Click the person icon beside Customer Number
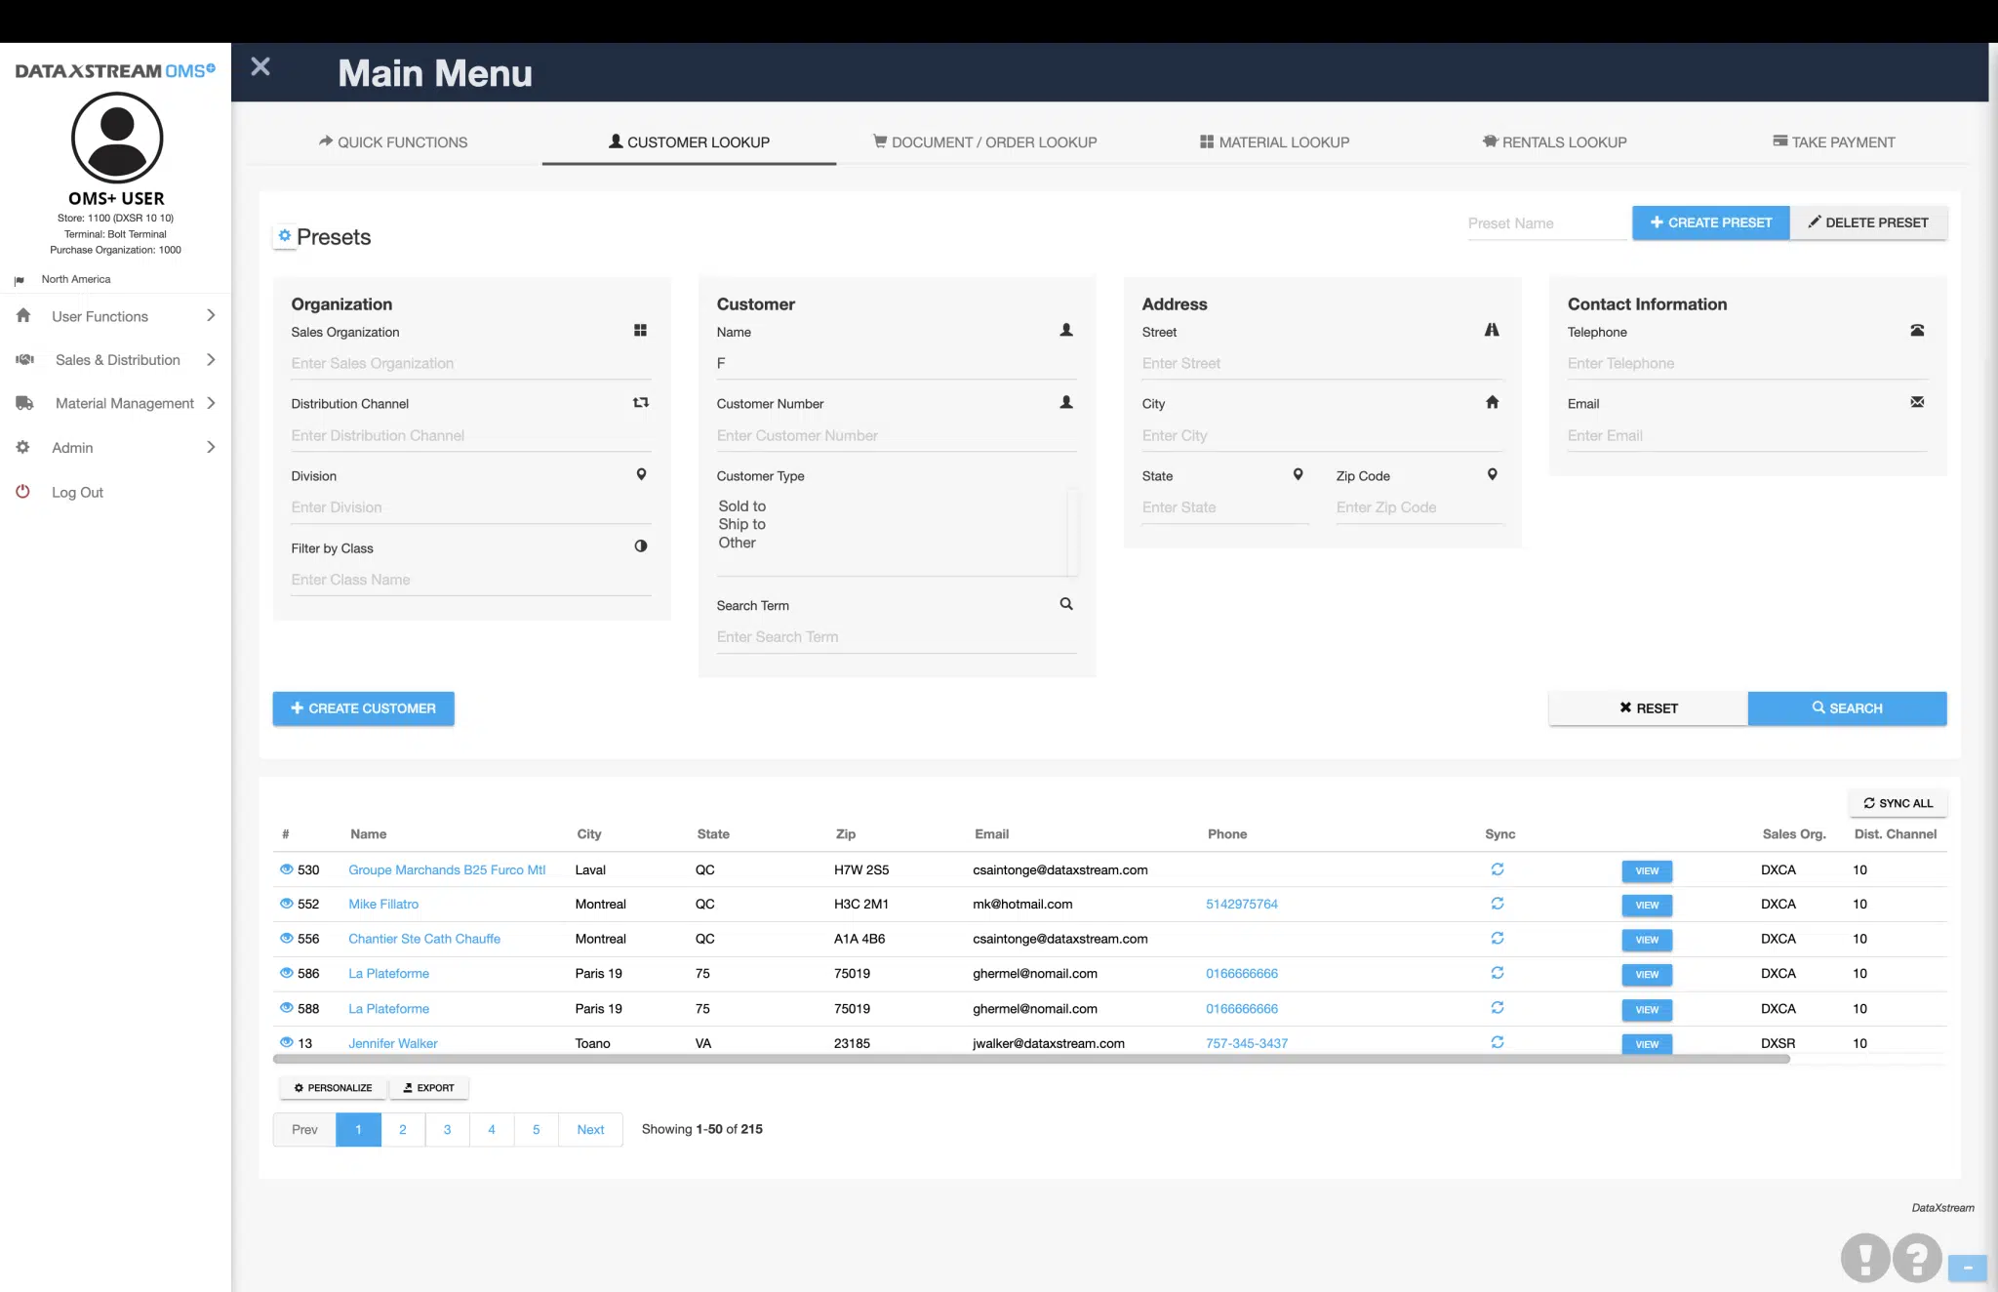Viewport: 1998px width, 1292px height. pyautogui.click(x=1066, y=402)
